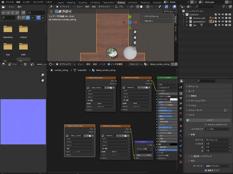Click the hand pan icon in the image editor
The height and width of the screenshot is (174, 233).
coord(43,80)
